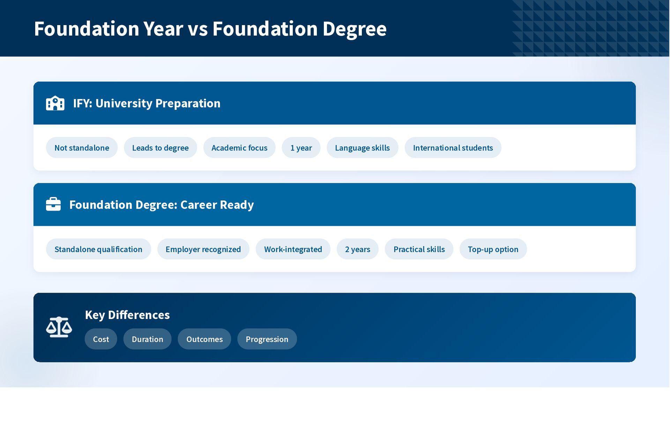Select the 'Top-up option' pill
The image size is (670, 440).
493,249
